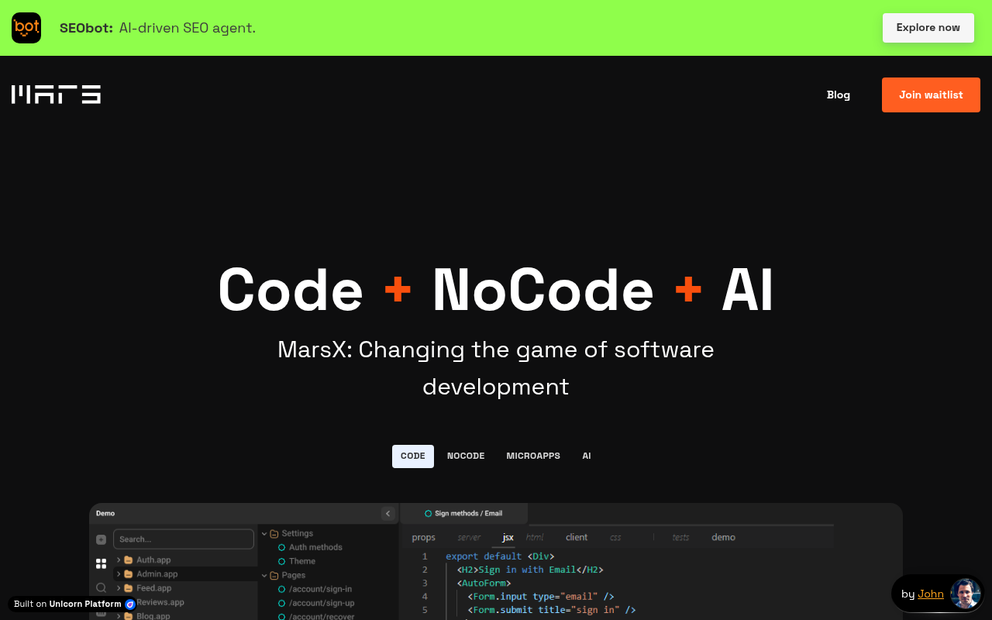Open the Blog menu item
992x620 pixels.
click(x=838, y=95)
